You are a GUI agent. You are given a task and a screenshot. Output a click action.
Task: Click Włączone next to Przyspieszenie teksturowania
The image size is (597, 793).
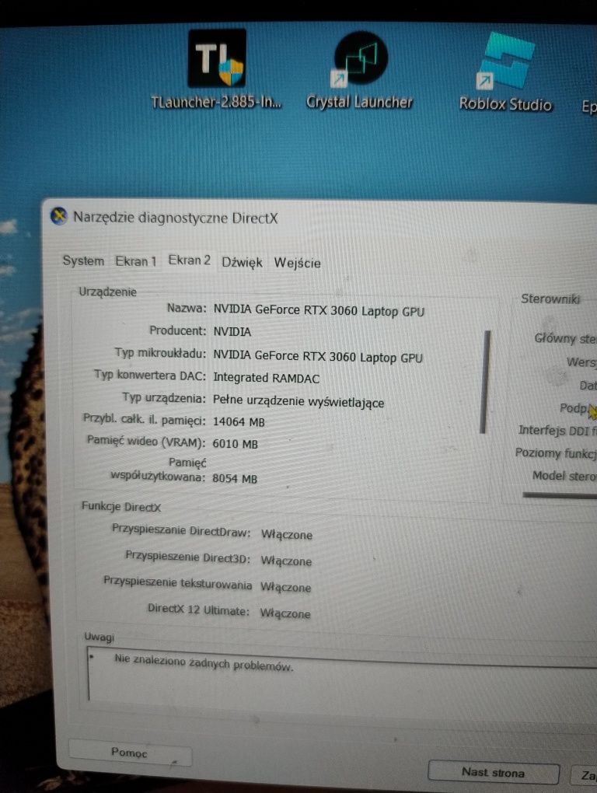pyautogui.click(x=285, y=587)
